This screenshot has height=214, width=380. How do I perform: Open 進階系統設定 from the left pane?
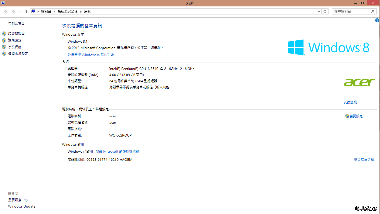click(18, 54)
